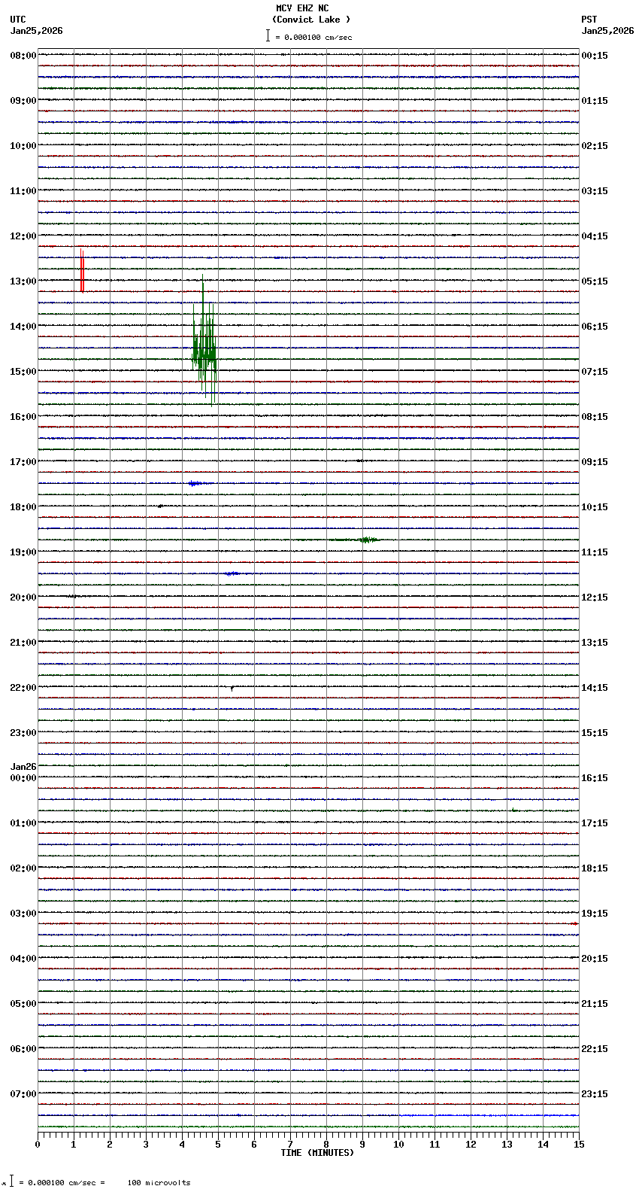Click the 'Jan26' date change label

(x=23, y=768)
